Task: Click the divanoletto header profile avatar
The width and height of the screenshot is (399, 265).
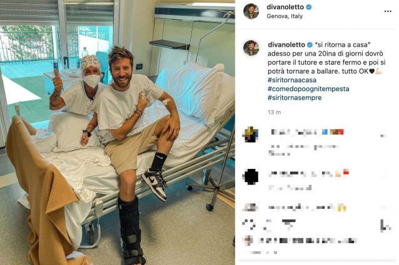Action: tap(251, 11)
